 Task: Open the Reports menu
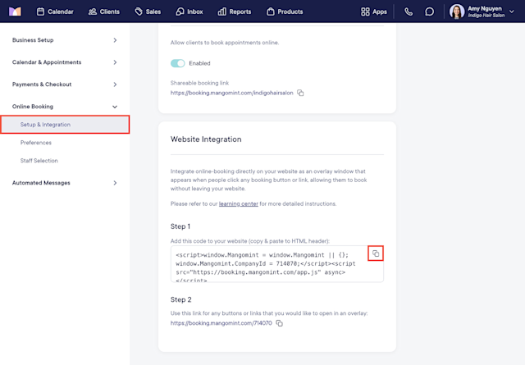(235, 11)
